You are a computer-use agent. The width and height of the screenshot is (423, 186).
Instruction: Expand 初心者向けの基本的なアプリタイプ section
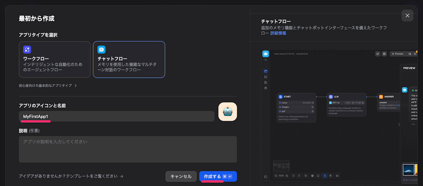click(x=48, y=86)
